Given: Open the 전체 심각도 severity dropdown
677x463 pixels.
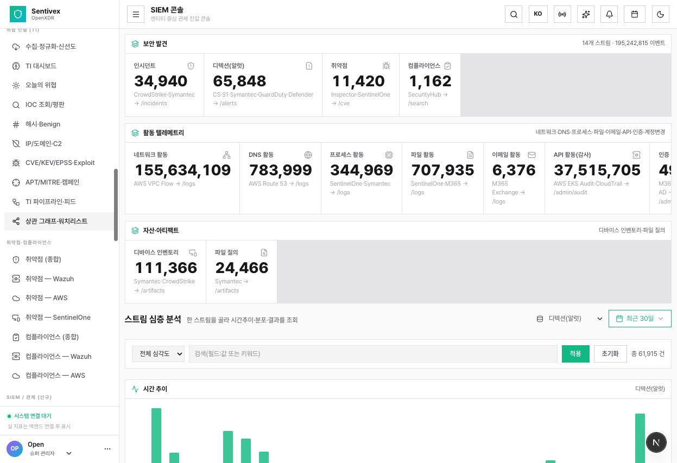Looking at the screenshot, I should tap(158, 354).
